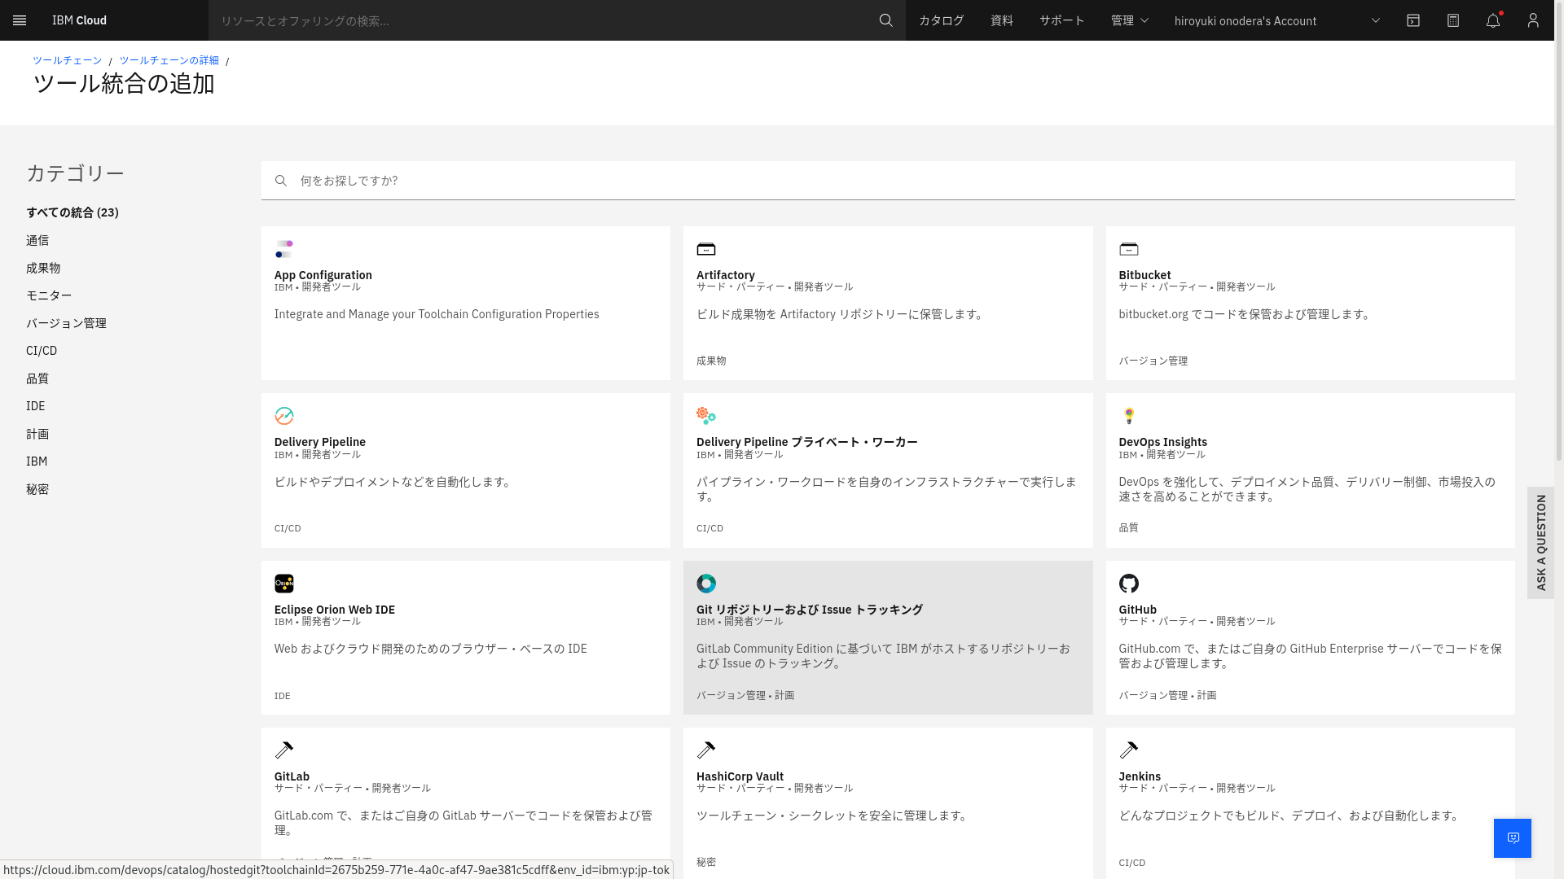Click the すべての統合 (23) filter
This screenshot has width=1564, height=879.
point(72,212)
